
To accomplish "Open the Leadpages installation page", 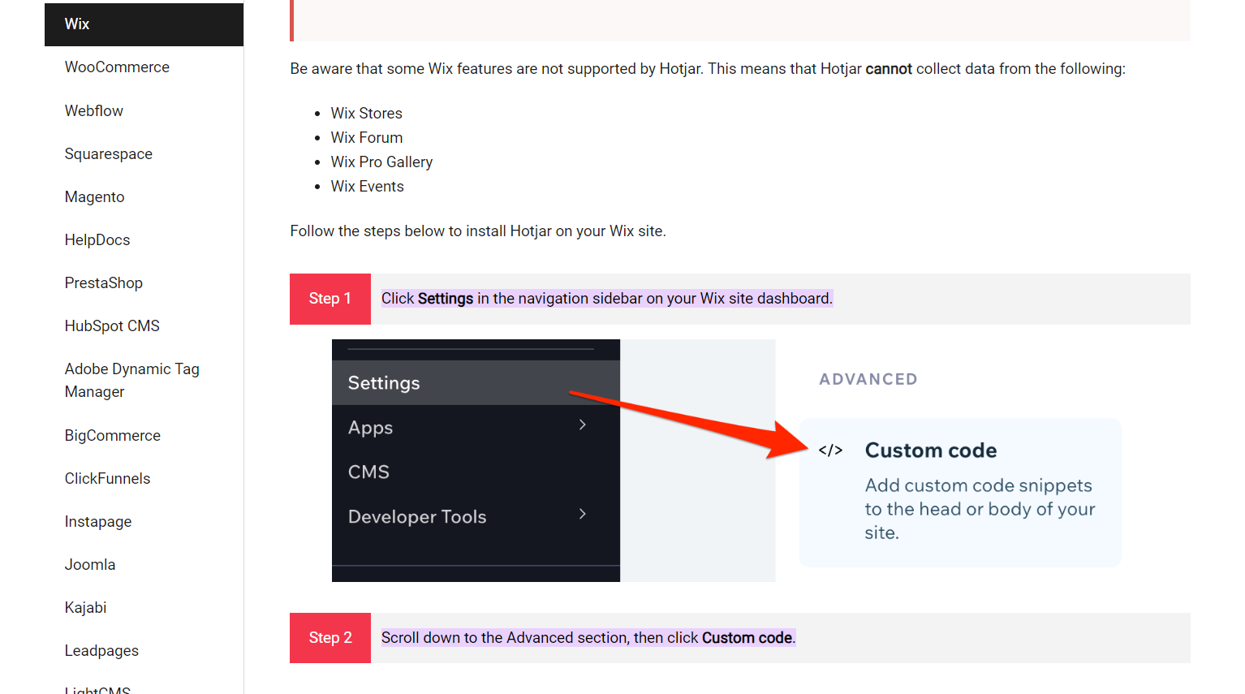I will click(x=101, y=650).
